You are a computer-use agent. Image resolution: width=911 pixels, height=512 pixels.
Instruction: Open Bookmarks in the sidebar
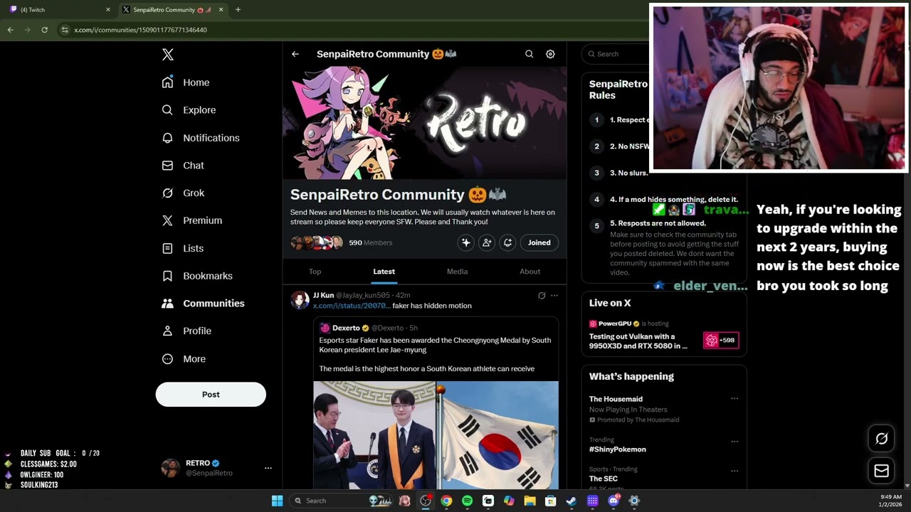197,276
